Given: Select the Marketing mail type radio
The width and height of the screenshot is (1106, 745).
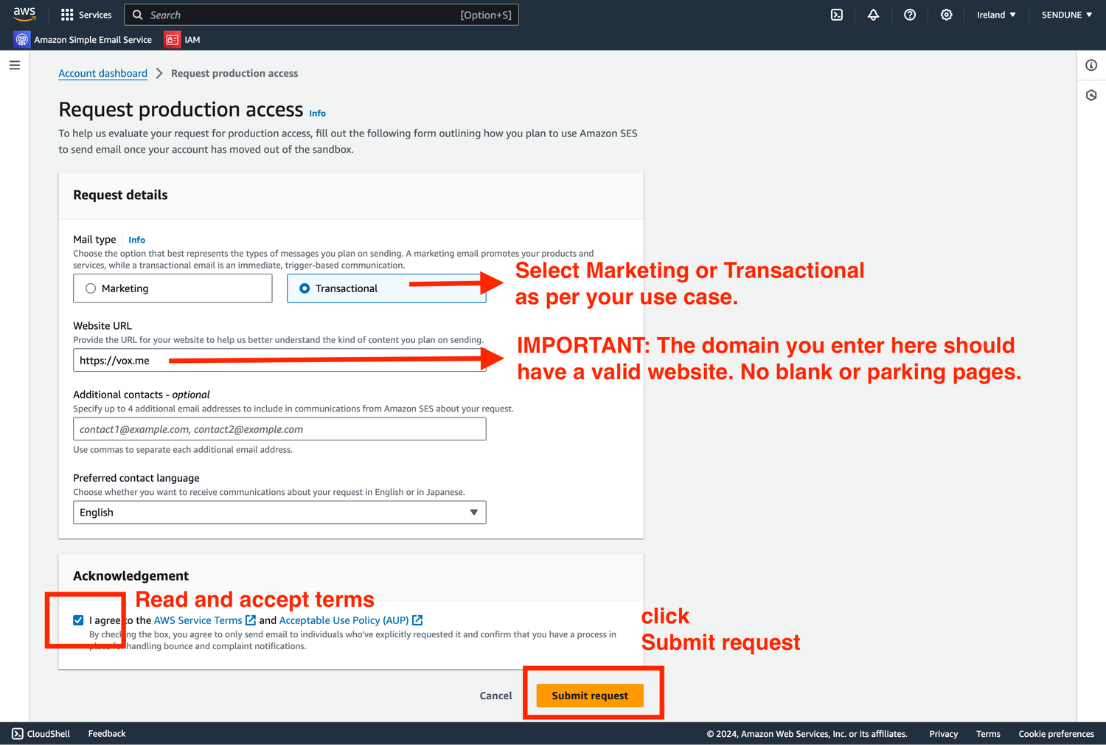Looking at the screenshot, I should coord(91,288).
